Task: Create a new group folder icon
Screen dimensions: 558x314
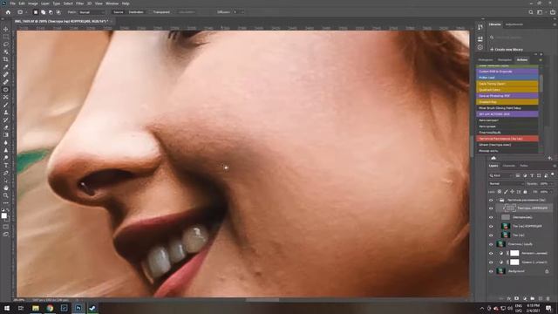Action: click(x=533, y=298)
